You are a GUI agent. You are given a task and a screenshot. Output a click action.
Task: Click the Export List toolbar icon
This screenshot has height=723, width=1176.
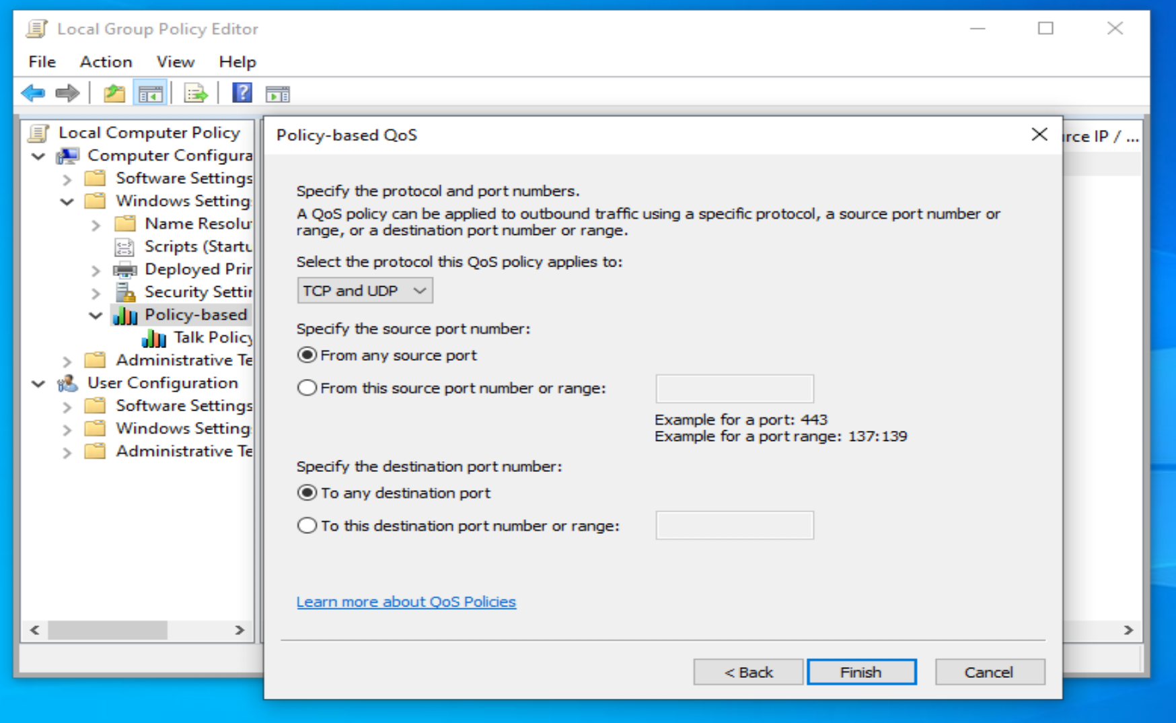point(196,94)
